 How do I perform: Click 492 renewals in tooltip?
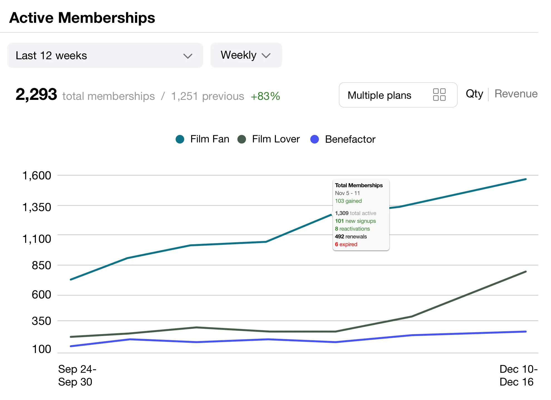tap(351, 236)
